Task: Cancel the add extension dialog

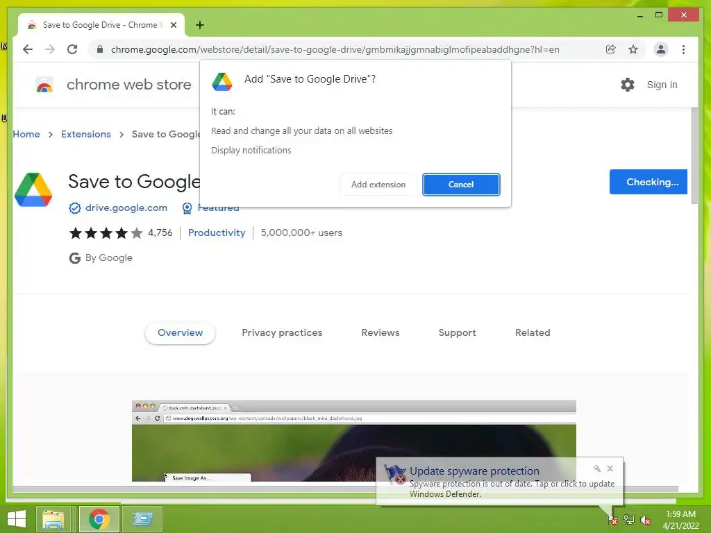Action: (x=461, y=185)
